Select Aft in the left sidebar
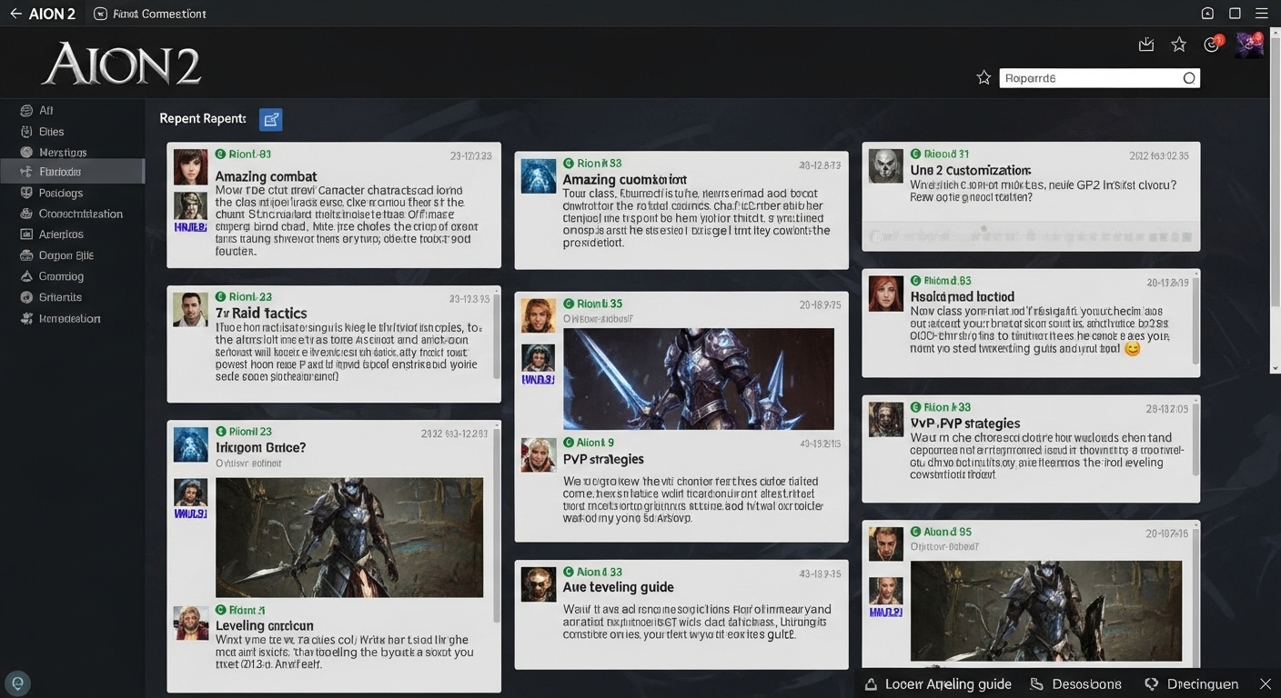This screenshot has width=1281, height=698. coord(46,110)
